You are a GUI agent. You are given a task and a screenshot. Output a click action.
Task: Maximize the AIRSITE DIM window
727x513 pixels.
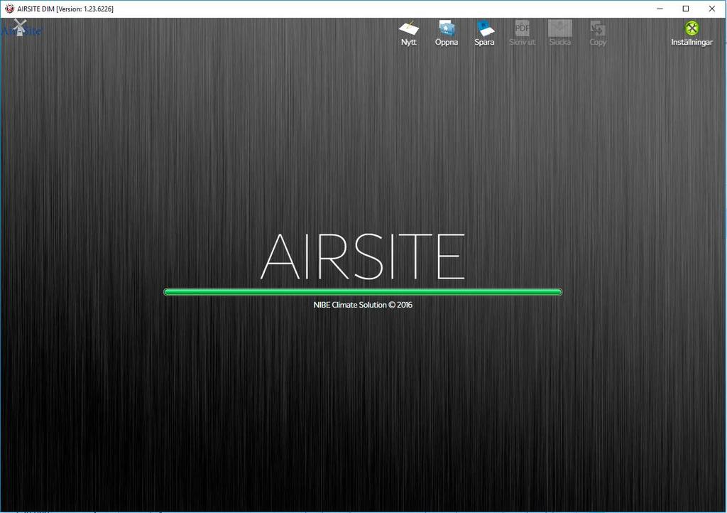pyautogui.click(x=686, y=9)
